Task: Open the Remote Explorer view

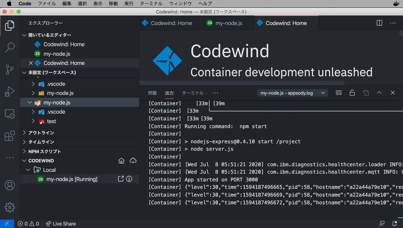Action: pyautogui.click(x=10, y=114)
